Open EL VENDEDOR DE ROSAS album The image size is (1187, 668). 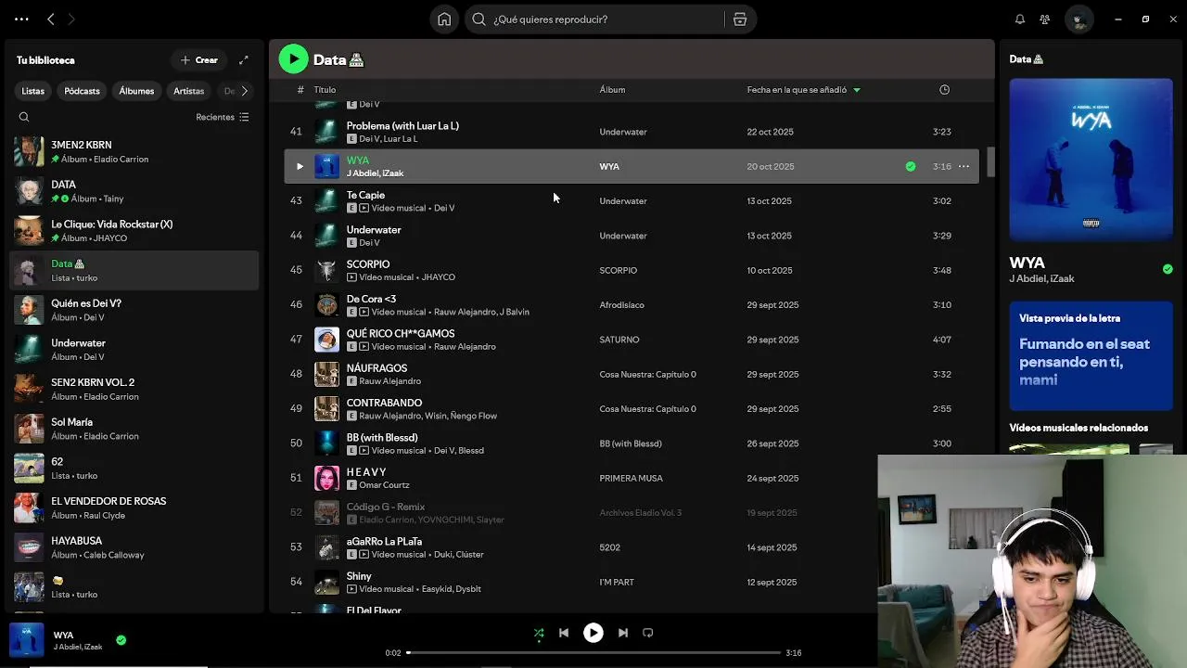pos(134,507)
